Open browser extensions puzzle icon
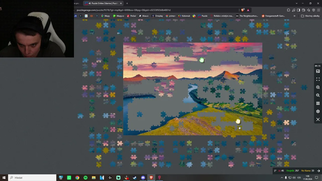This screenshot has width=322, height=181. (289, 10)
